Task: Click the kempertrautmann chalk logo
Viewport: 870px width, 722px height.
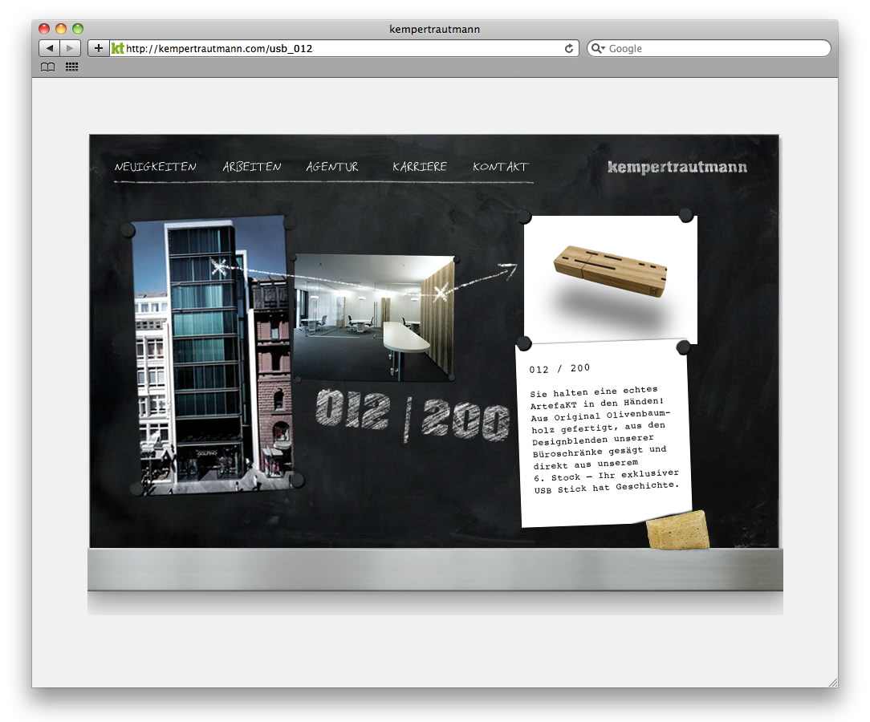Action: pyautogui.click(x=677, y=167)
